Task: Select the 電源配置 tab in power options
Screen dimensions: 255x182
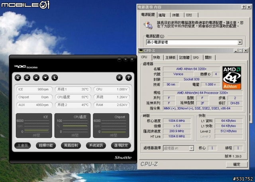Action: [148, 15]
